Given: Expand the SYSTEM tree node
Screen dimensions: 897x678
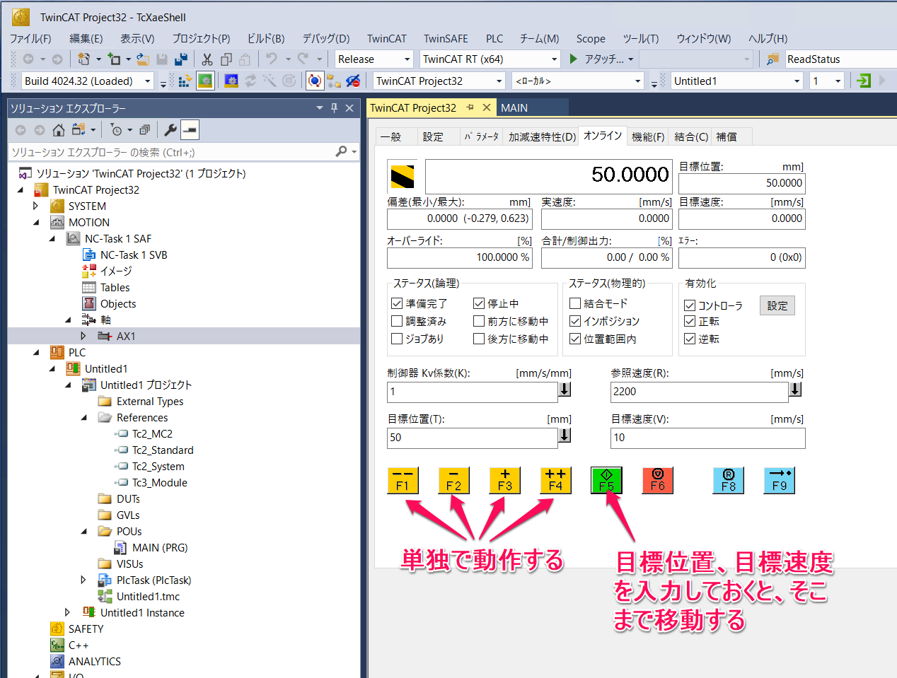Looking at the screenshot, I should 35,206.
